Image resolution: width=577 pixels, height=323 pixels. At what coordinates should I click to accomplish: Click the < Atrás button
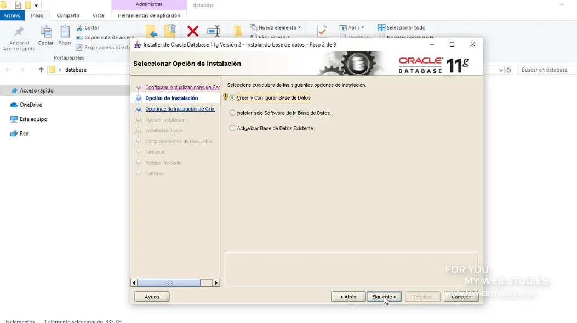348,297
